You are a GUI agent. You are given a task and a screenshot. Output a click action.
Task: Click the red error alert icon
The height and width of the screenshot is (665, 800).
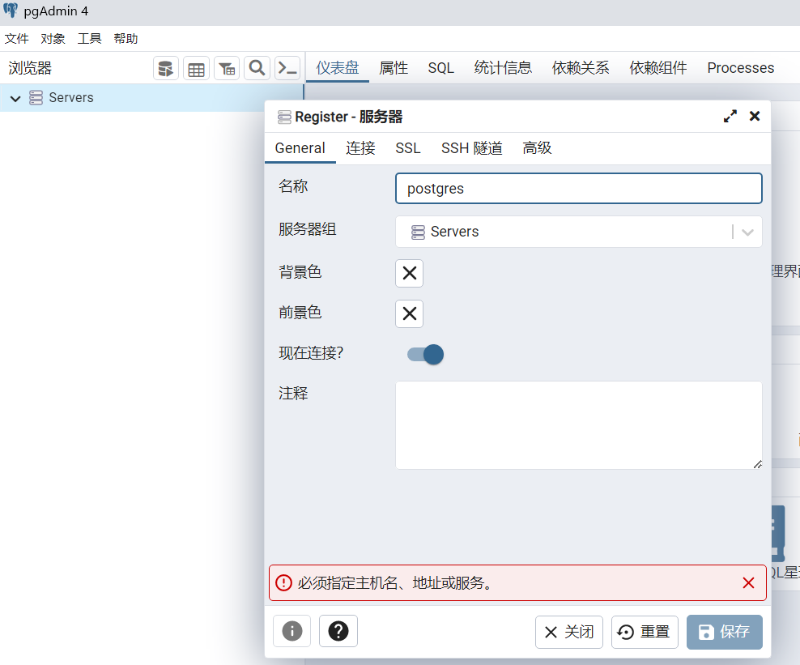(x=283, y=583)
